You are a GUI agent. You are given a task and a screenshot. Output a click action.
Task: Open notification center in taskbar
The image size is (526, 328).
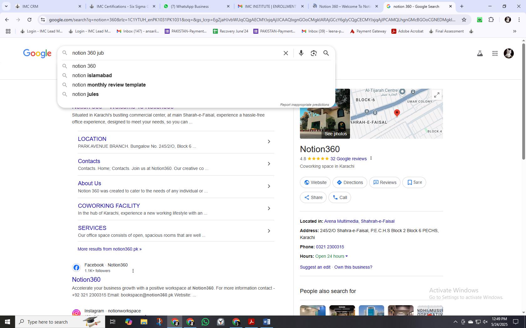click(x=515, y=322)
